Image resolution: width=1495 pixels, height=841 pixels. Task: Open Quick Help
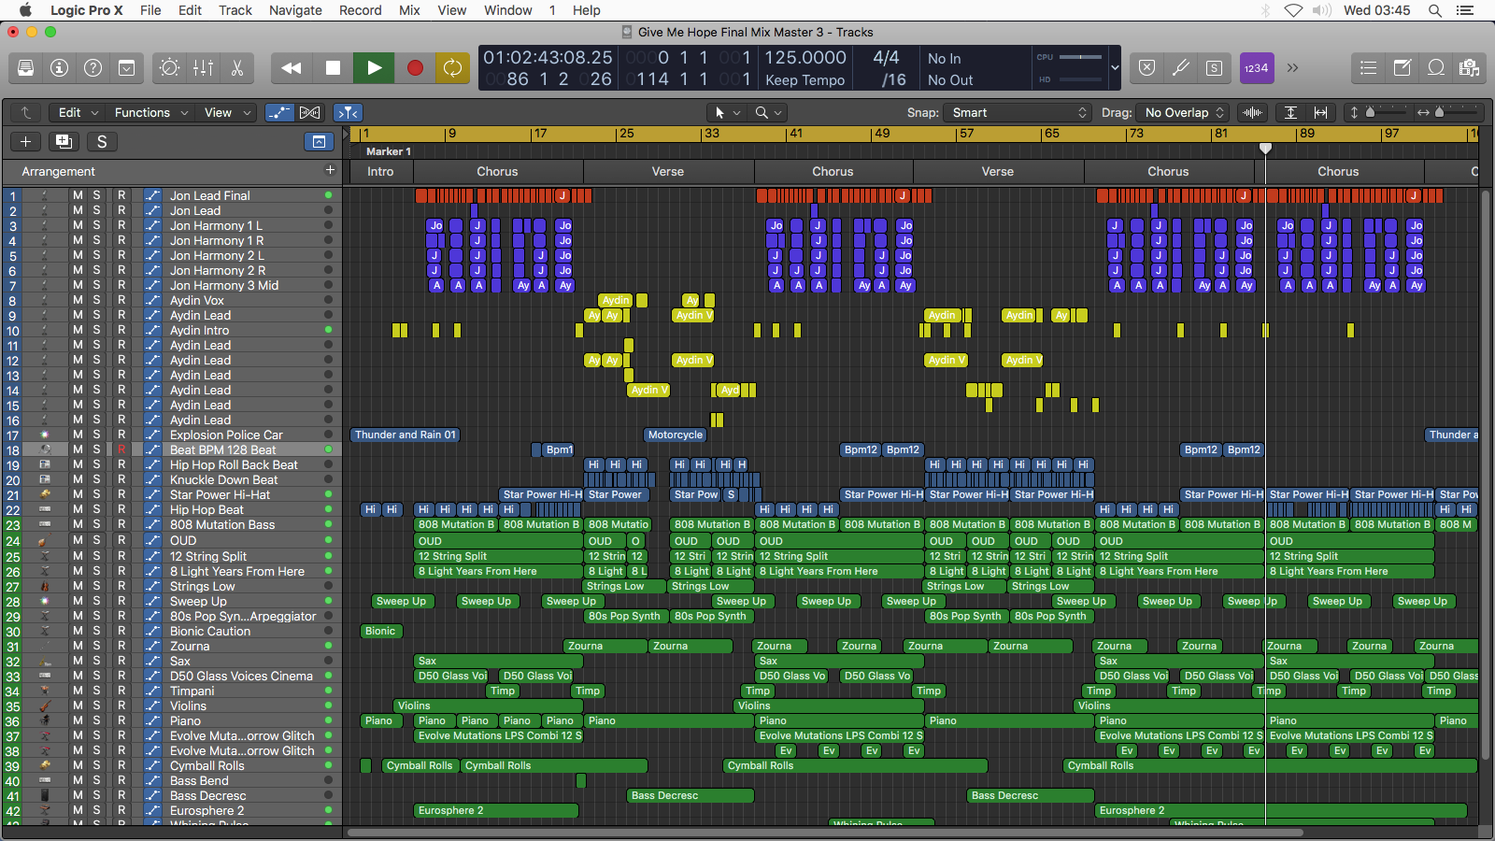tap(93, 67)
